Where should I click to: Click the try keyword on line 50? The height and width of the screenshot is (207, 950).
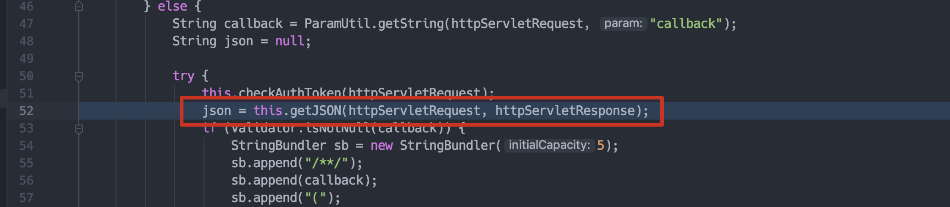[183, 76]
